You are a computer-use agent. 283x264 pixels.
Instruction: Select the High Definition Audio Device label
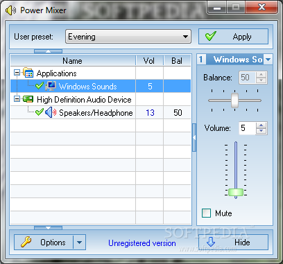(x=84, y=100)
